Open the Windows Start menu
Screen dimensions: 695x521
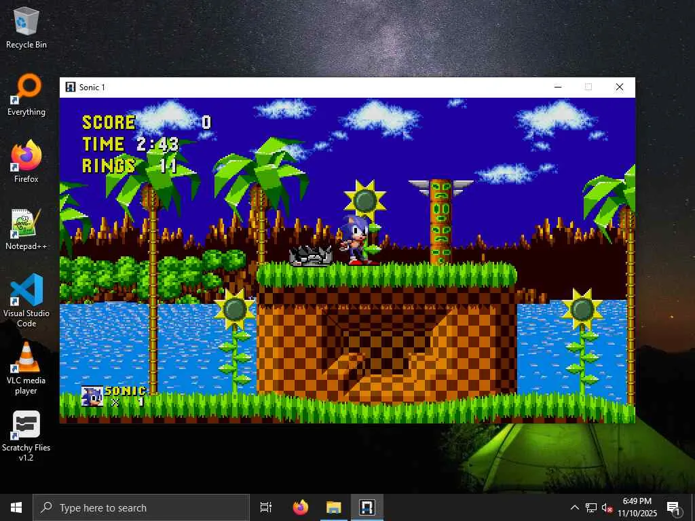coord(16,507)
